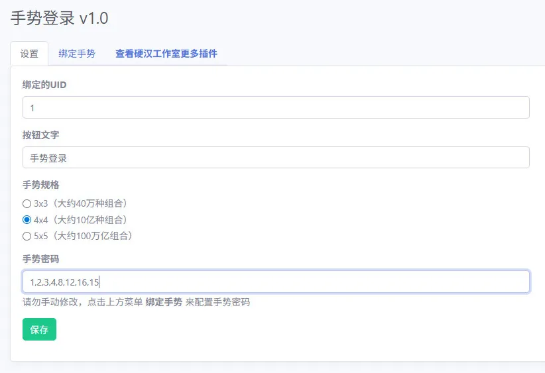
Task: Click bold 绑定手势 in the hint text
Action: (164, 302)
